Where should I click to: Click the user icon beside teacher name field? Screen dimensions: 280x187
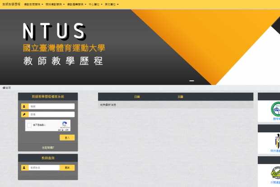click(25, 168)
